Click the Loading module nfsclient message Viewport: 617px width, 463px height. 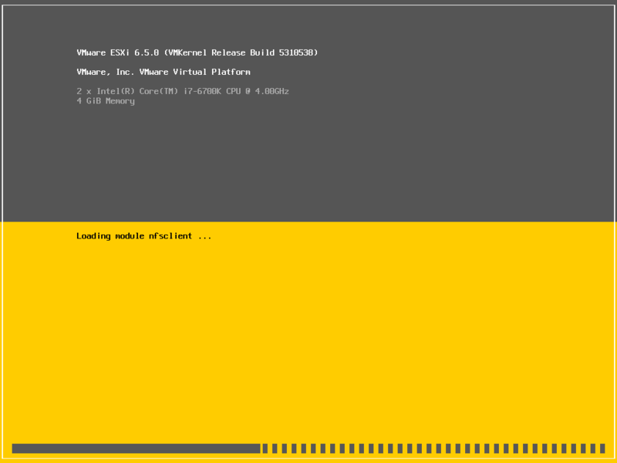click(x=144, y=236)
